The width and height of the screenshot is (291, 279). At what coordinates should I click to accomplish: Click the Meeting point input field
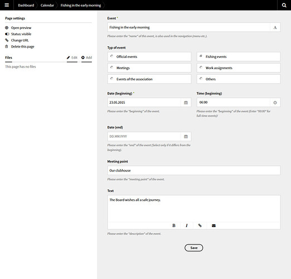pyautogui.click(x=194, y=170)
